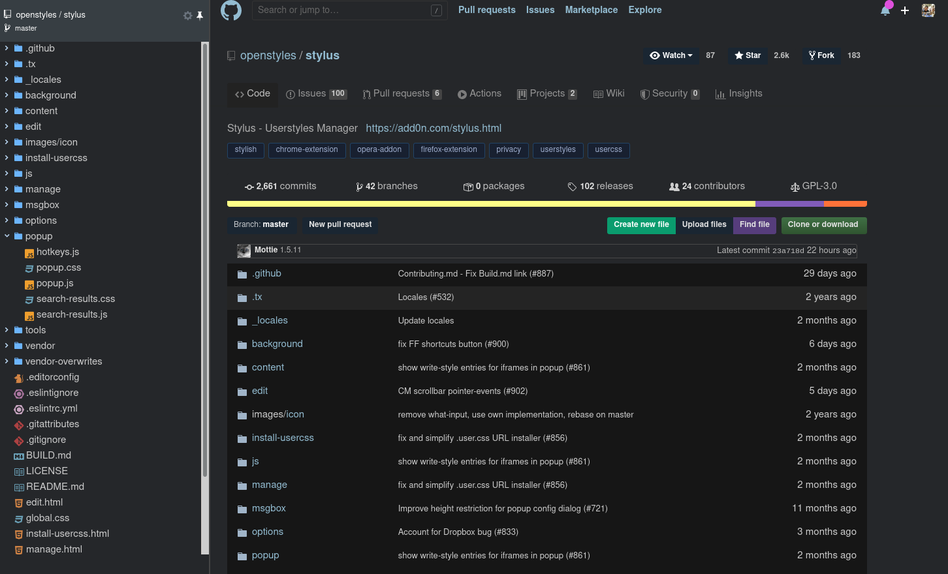The image size is (948, 574).
Task: Open Explore in the top navigation
Action: pyautogui.click(x=645, y=10)
